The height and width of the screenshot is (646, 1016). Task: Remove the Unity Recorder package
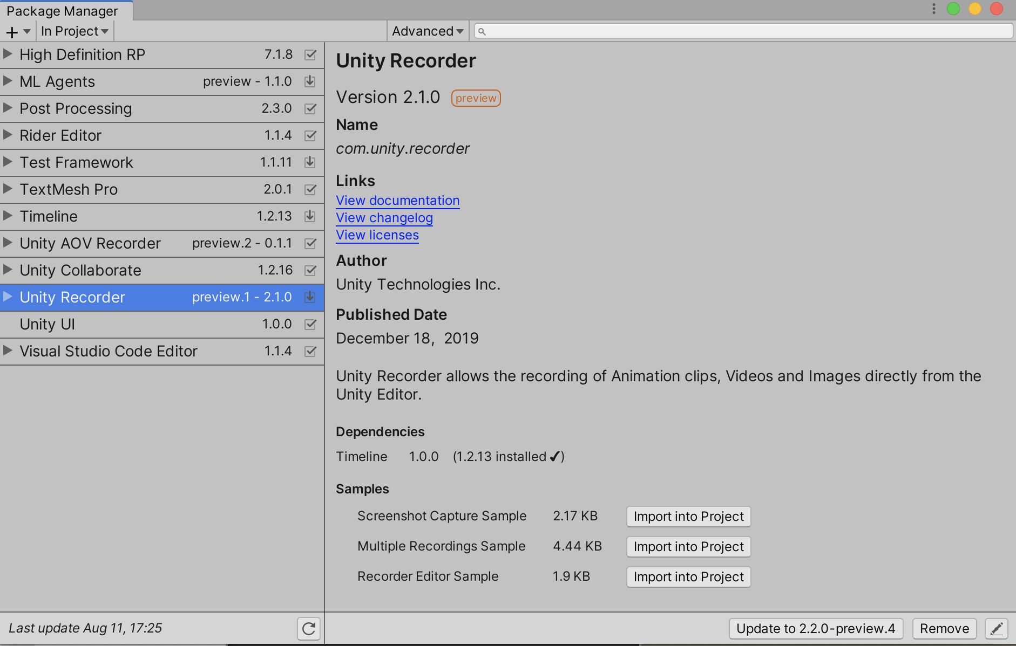pyautogui.click(x=944, y=629)
